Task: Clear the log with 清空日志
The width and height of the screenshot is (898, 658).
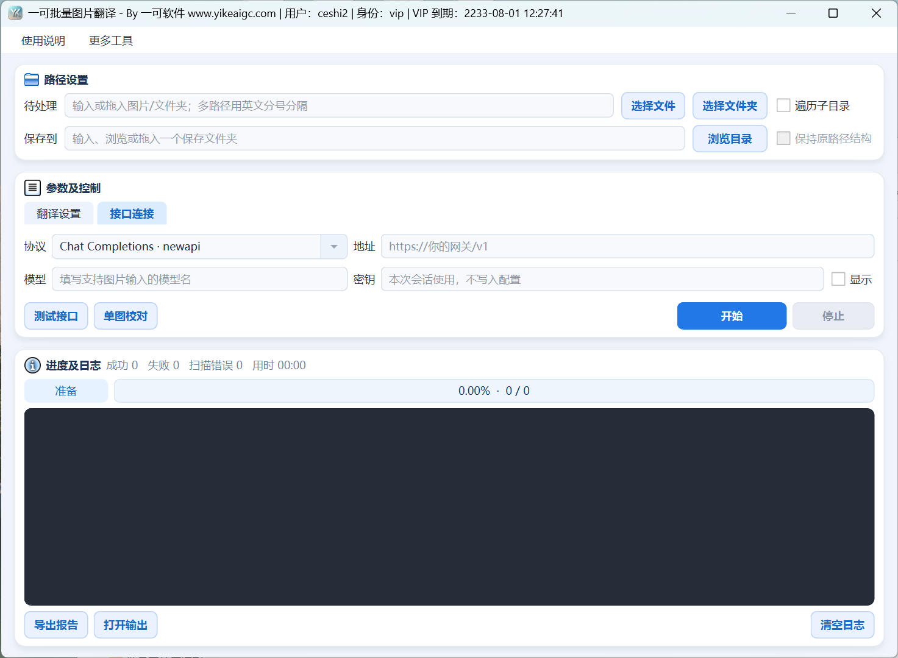Action: click(843, 625)
